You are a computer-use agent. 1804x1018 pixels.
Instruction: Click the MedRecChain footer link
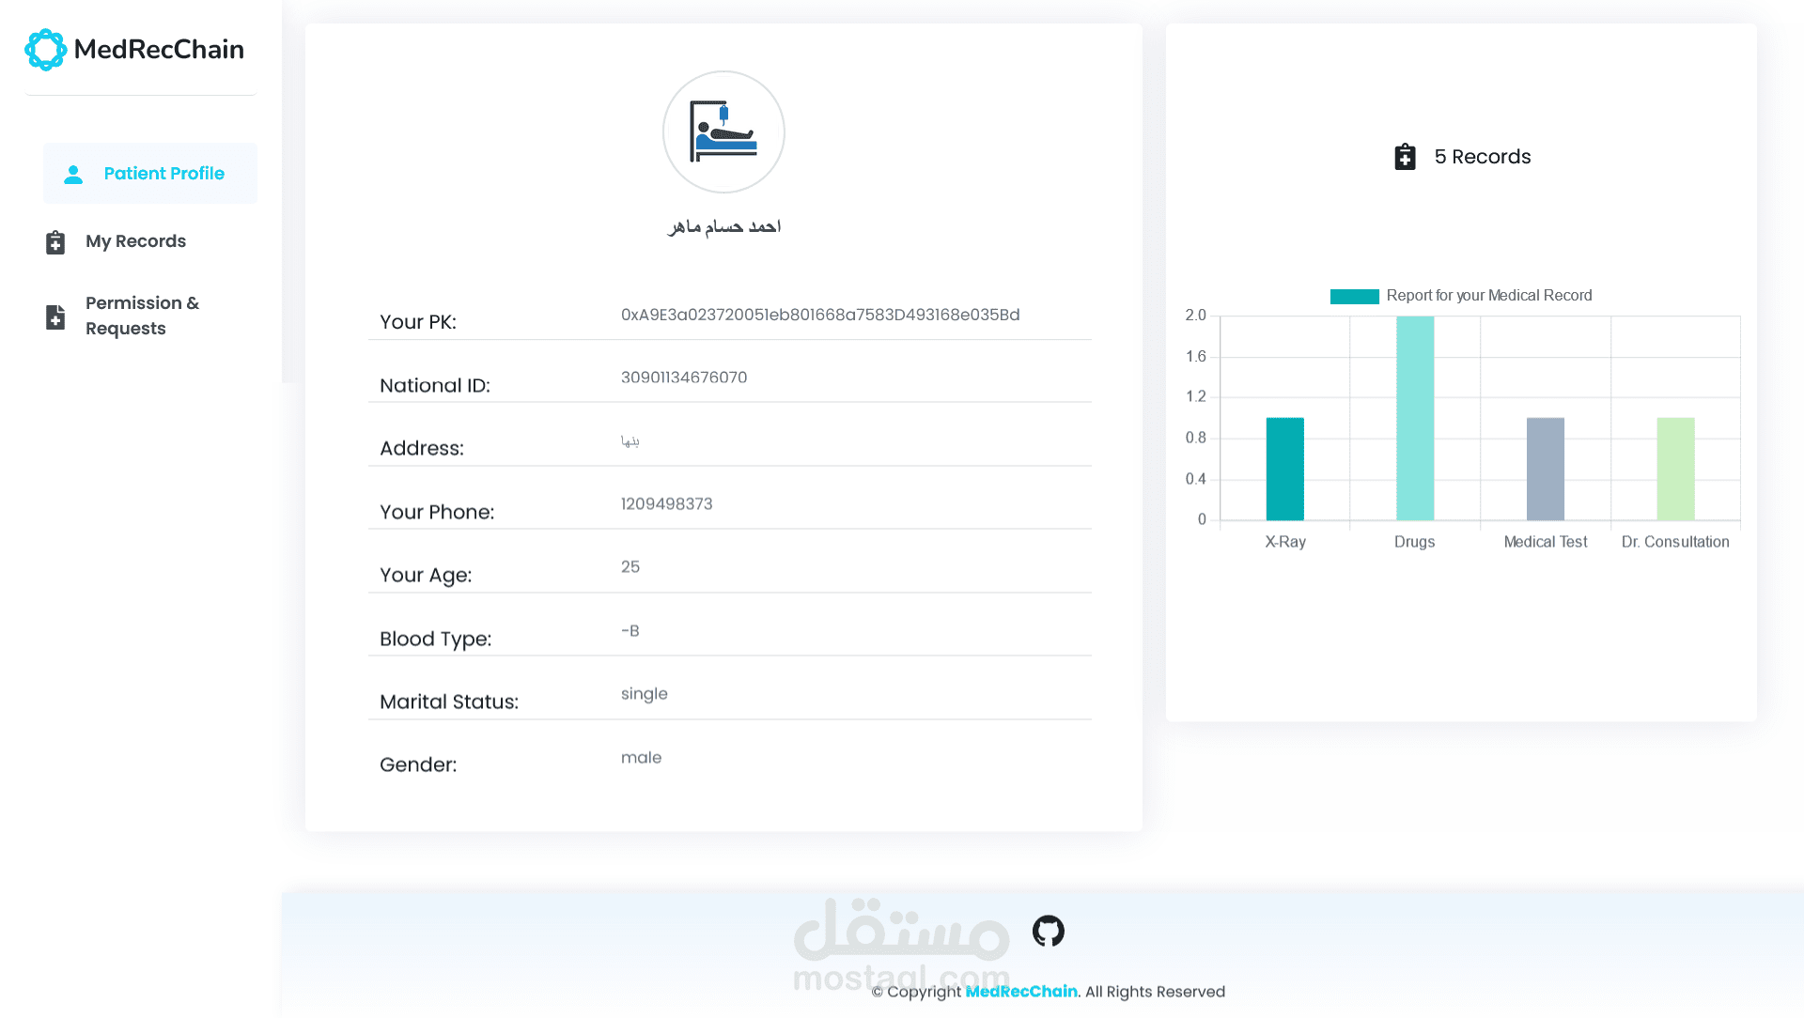click(1021, 992)
